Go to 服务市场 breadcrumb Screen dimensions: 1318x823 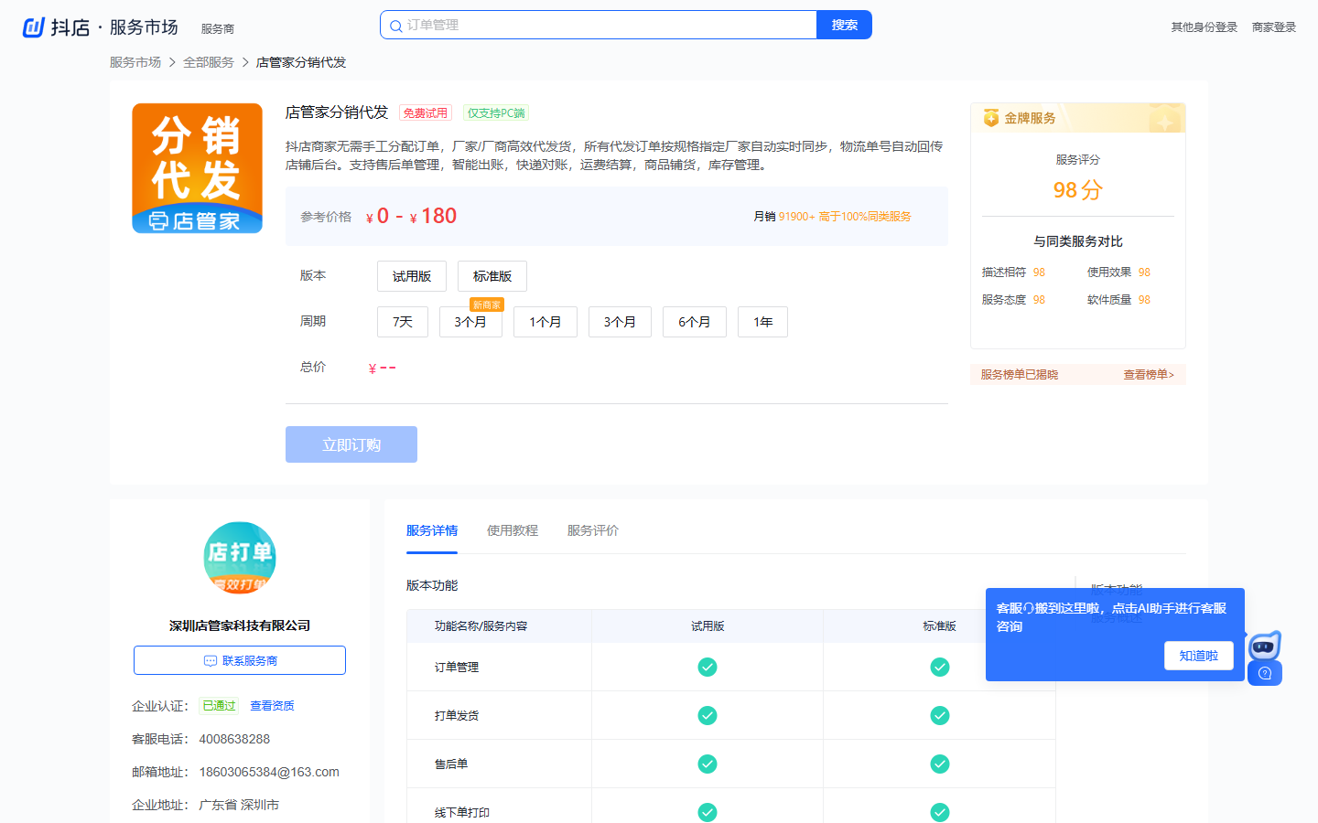pyautogui.click(x=135, y=62)
